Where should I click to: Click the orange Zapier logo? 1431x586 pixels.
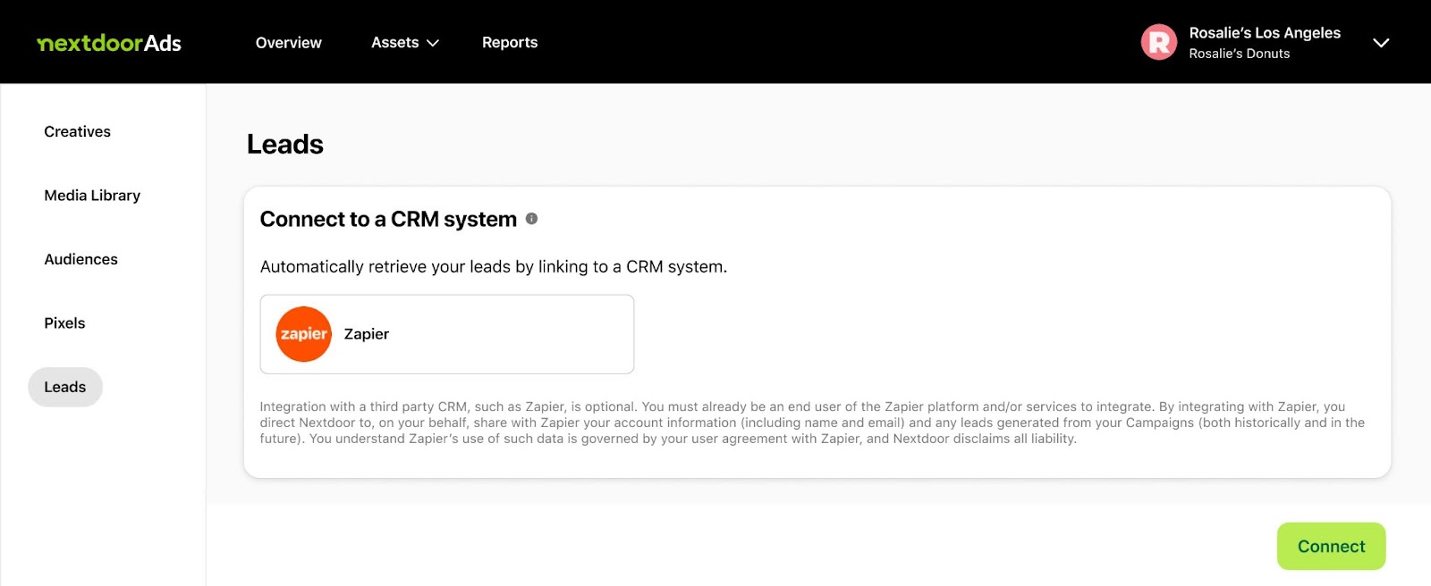[303, 334]
